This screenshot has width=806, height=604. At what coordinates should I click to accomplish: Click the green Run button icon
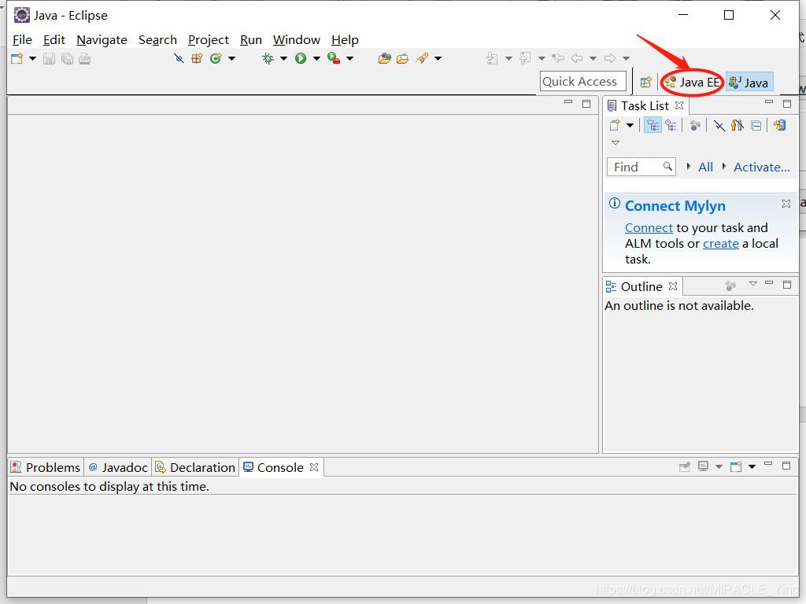point(301,58)
